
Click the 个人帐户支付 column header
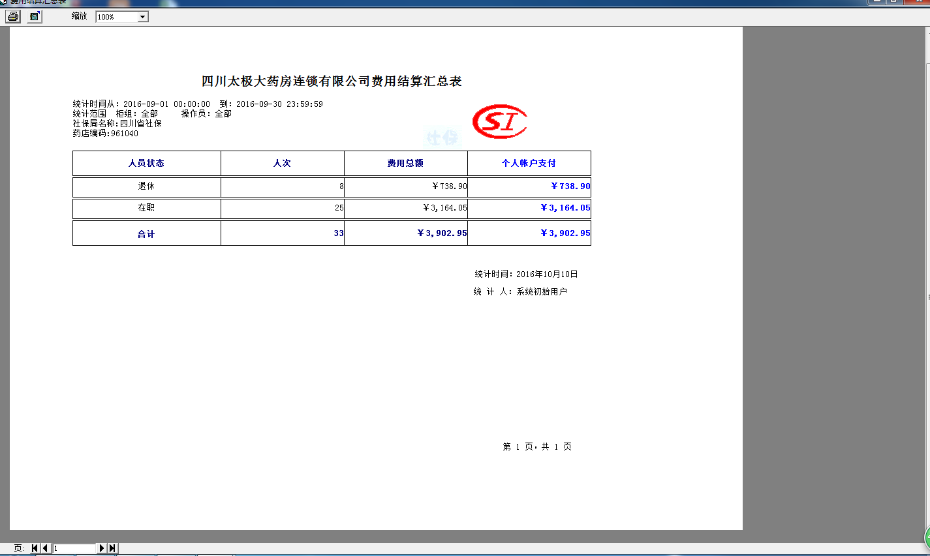pos(529,163)
